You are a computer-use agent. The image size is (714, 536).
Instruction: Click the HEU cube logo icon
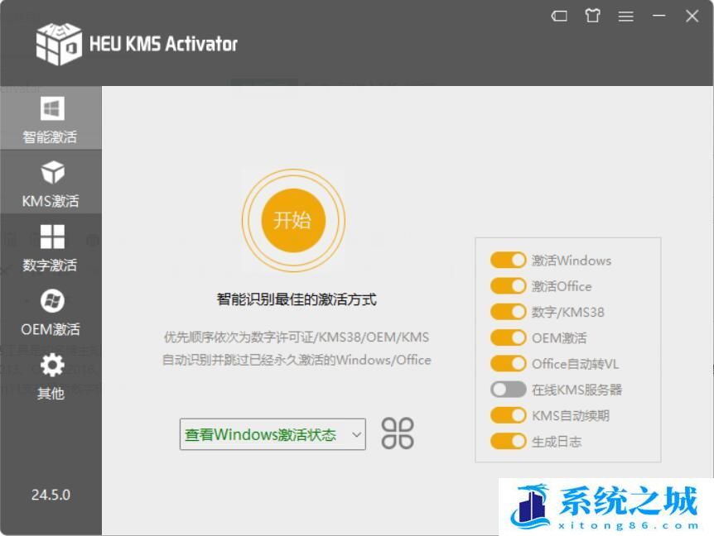(x=59, y=43)
